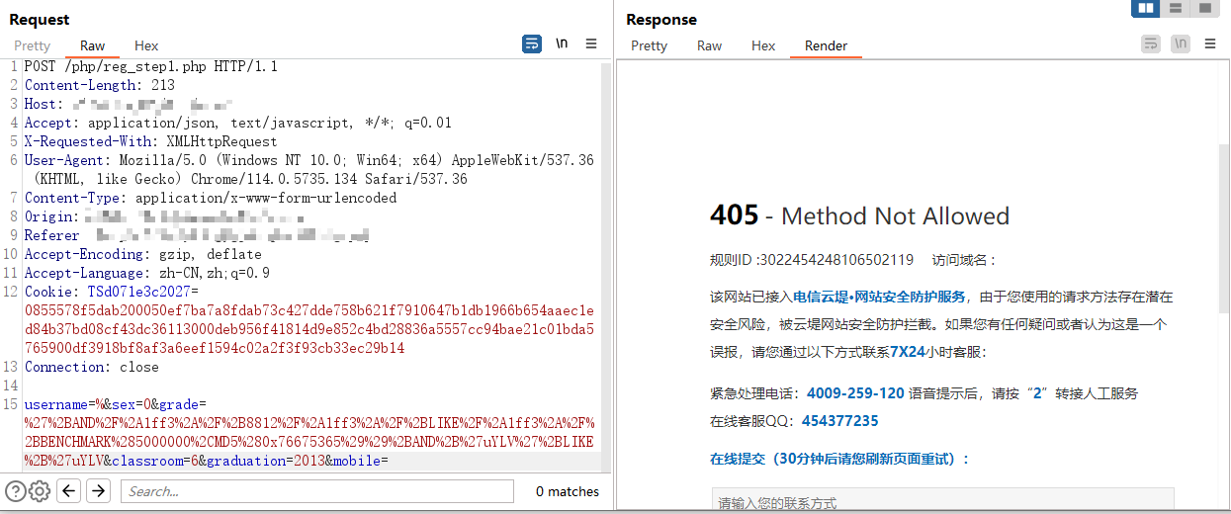Select combined tabbed layout view

pyautogui.click(x=1203, y=8)
